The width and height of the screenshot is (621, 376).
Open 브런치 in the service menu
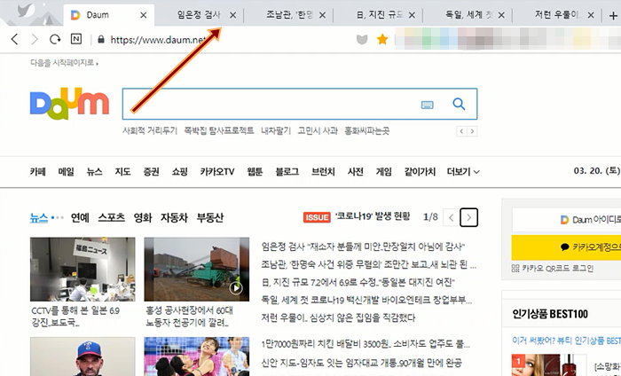tap(323, 171)
